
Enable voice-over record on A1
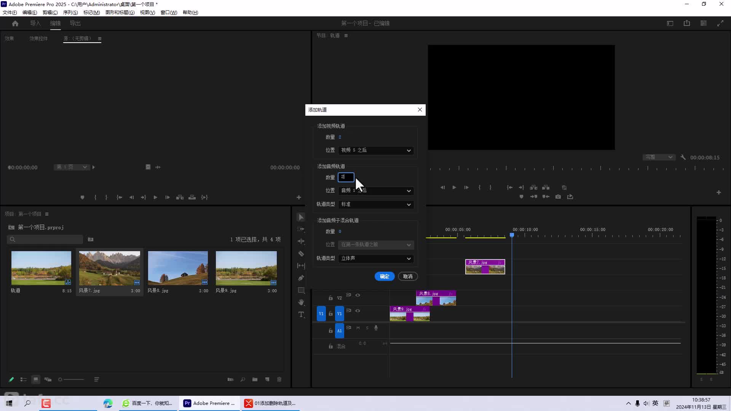pyautogui.click(x=376, y=328)
